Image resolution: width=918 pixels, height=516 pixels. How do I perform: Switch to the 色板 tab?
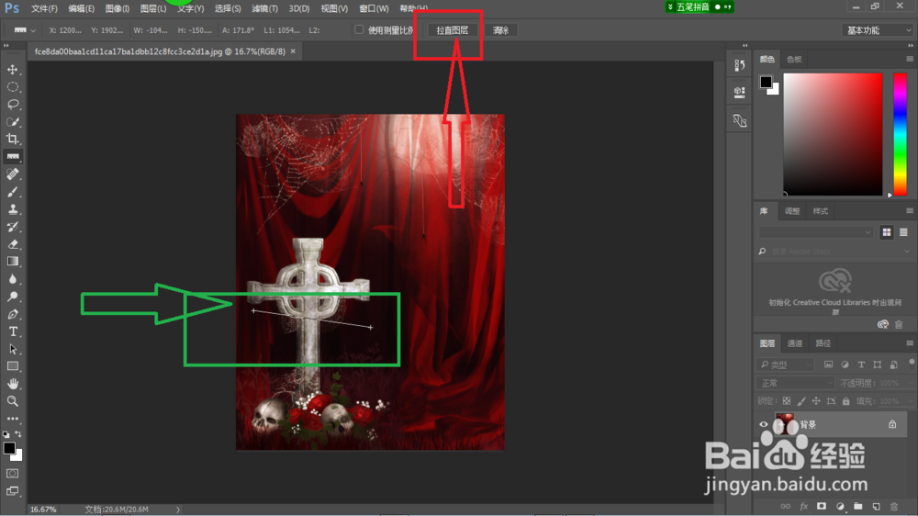coord(794,59)
